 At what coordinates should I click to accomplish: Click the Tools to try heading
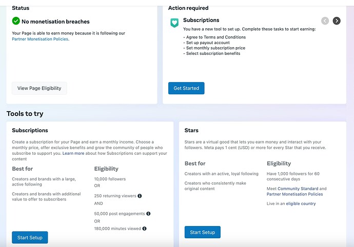pos(25,114)
